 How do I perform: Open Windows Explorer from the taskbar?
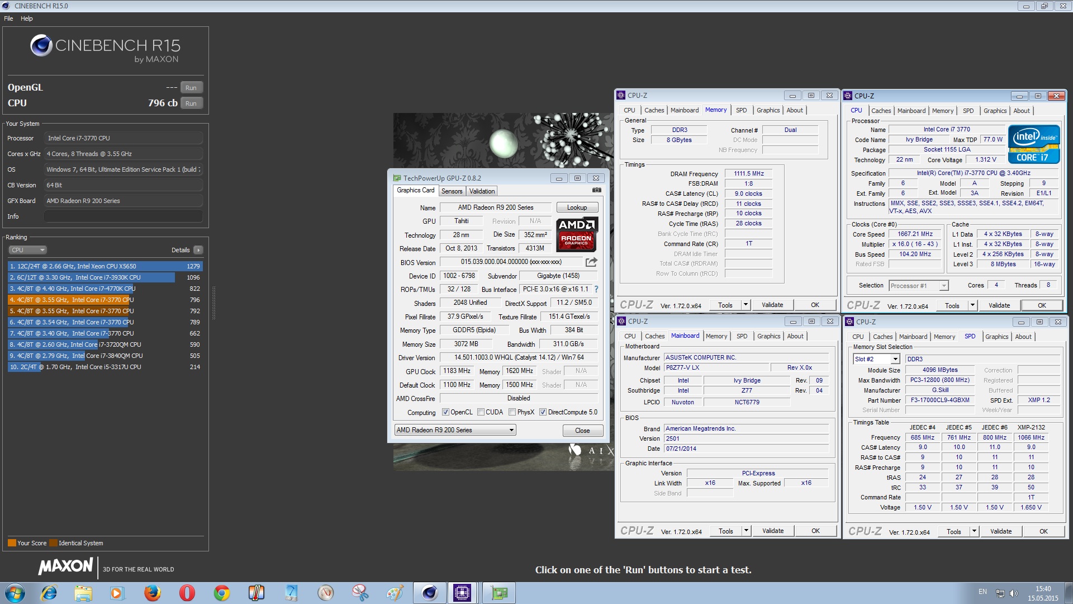[83, 593]
